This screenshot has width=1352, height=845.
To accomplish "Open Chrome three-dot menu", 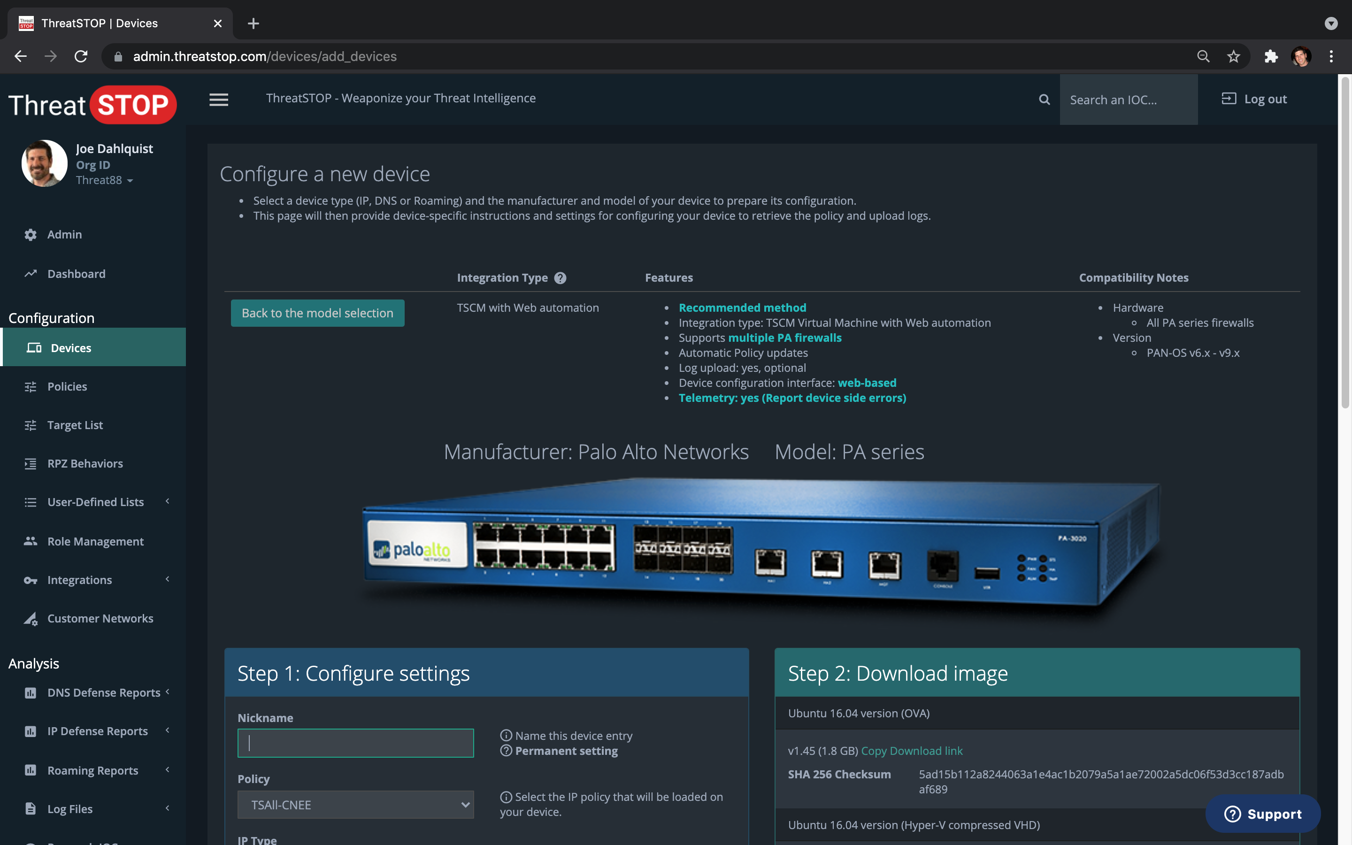I will [x=1331, y=56].
